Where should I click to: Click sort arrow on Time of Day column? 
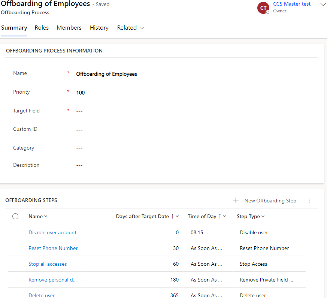click(x=220, y=216)
